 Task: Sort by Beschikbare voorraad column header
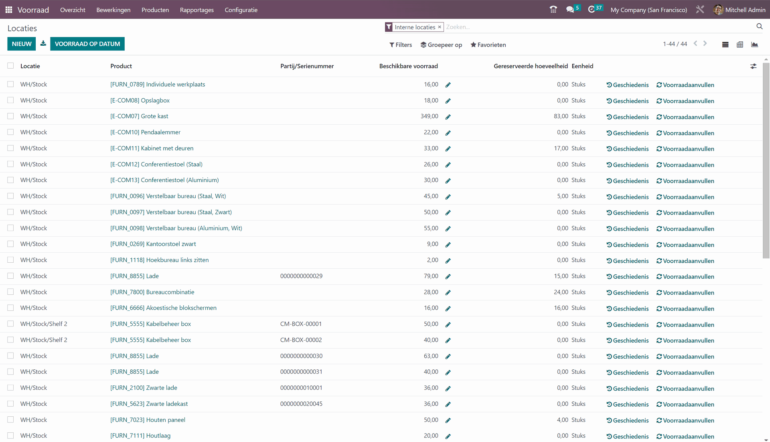pos(408,66)
